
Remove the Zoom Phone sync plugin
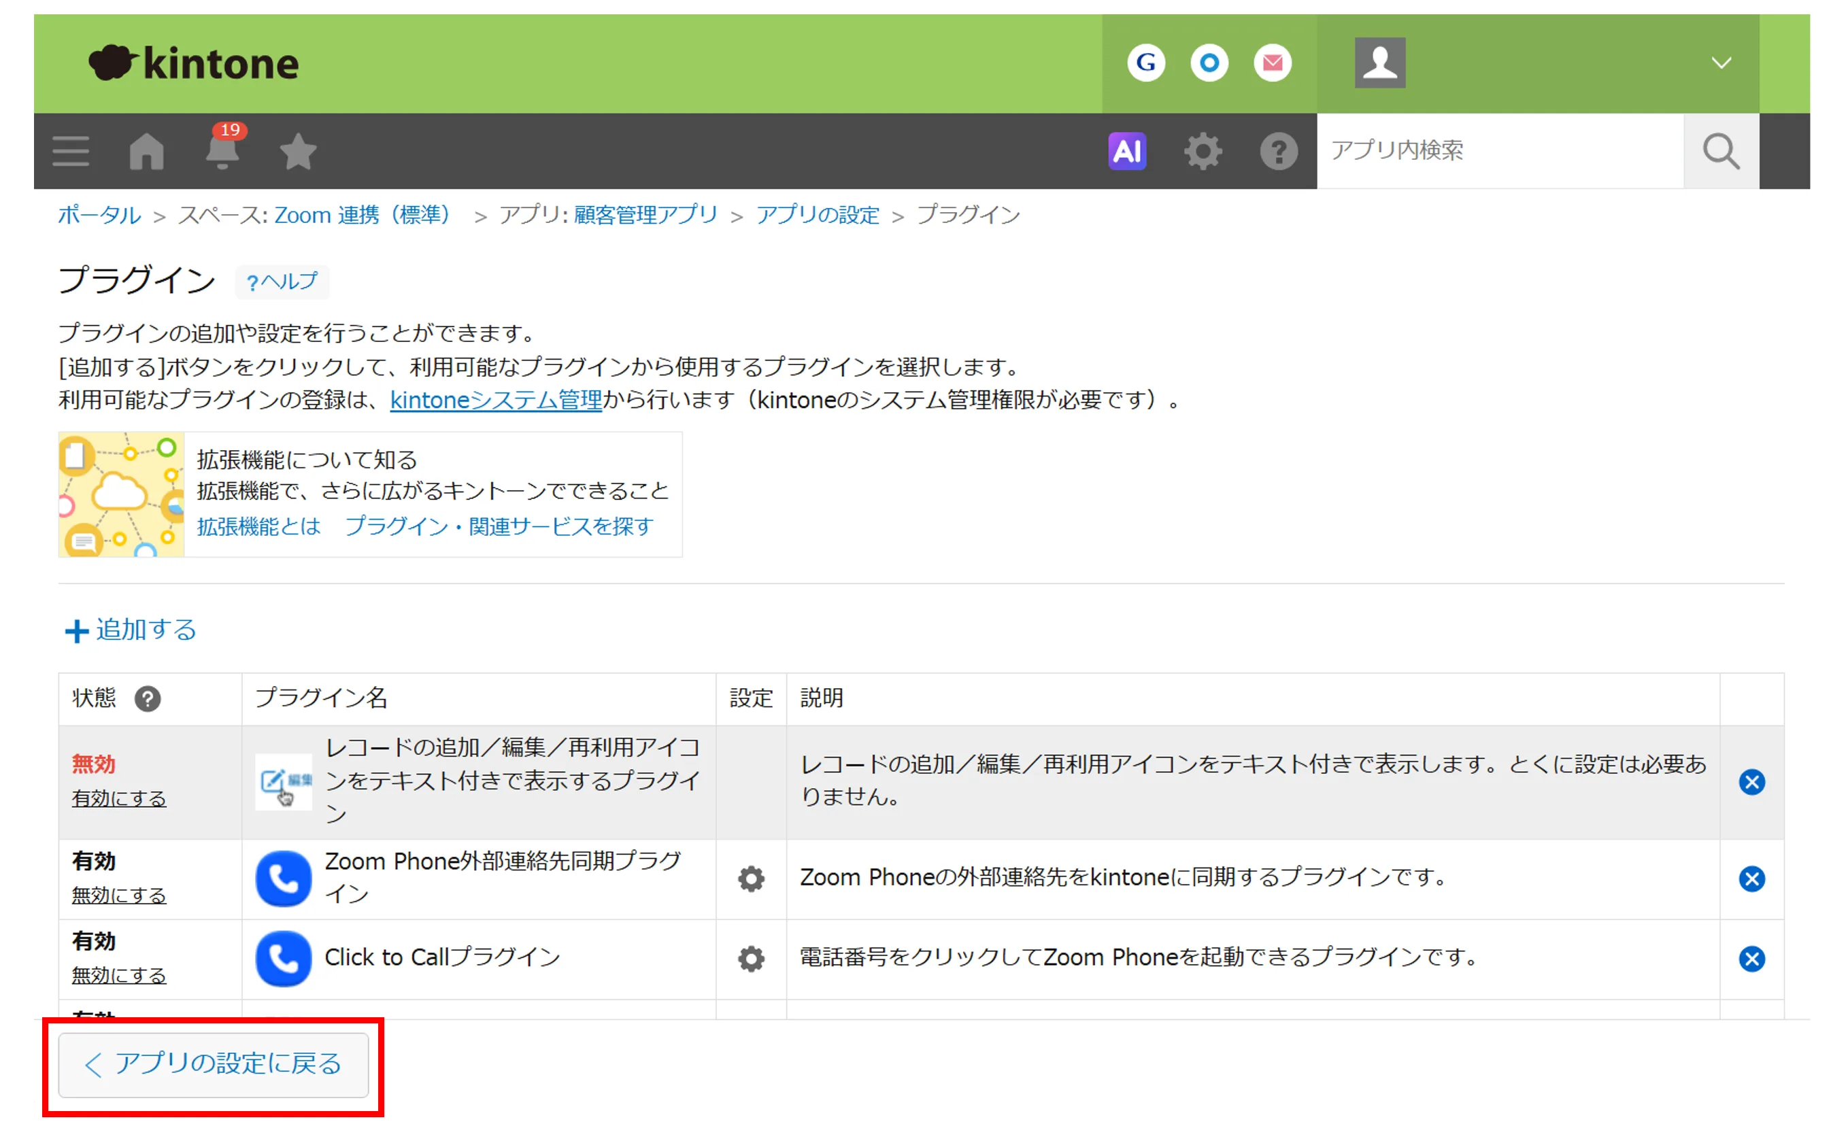tap(1752, 879)
